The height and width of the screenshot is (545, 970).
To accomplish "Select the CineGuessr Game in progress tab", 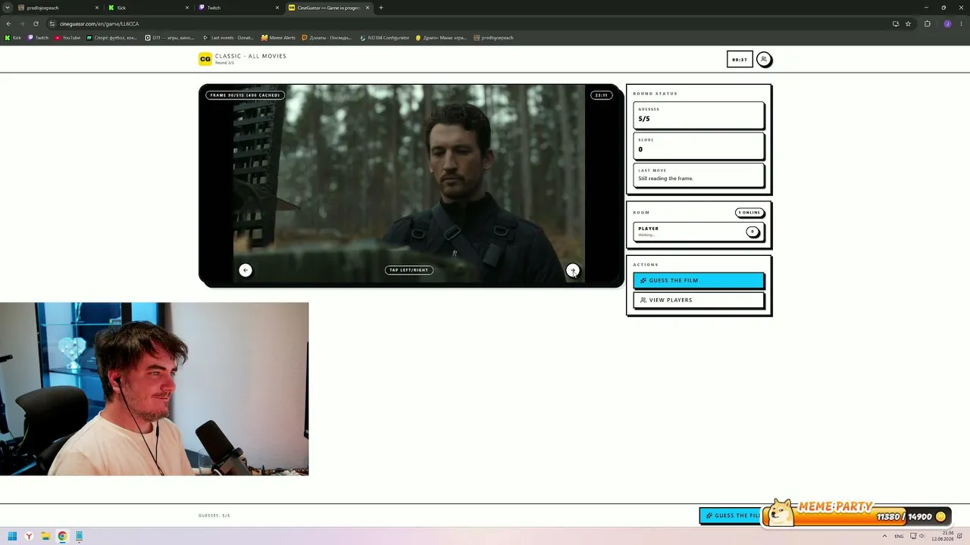I will click(329, 8).
